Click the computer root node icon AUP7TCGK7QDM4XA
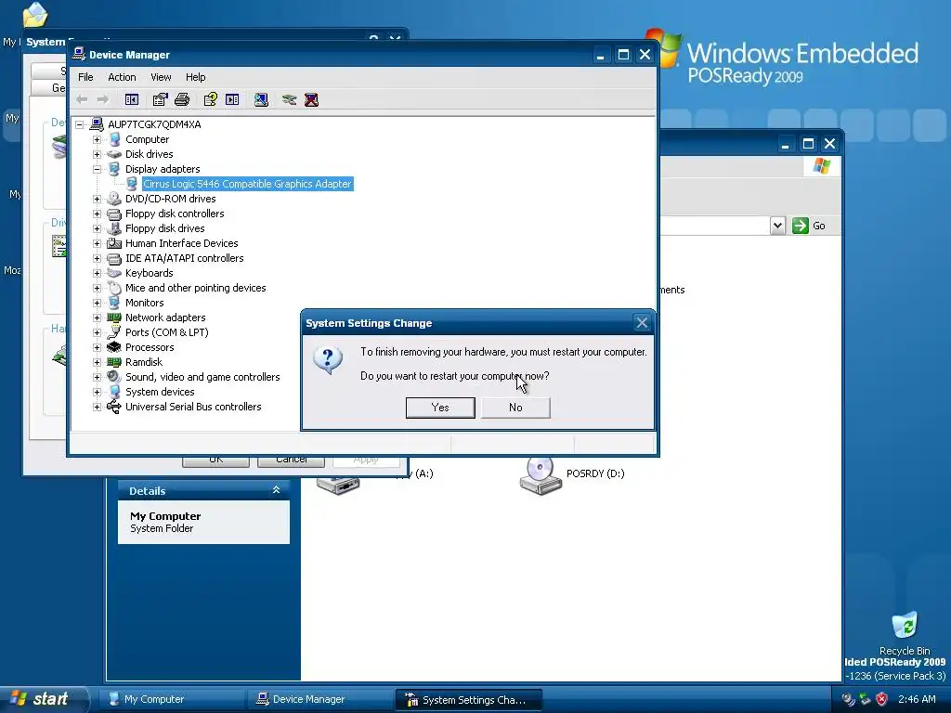Image resolution: width=951 pixels, height=713 pixels. coord(97,124)
